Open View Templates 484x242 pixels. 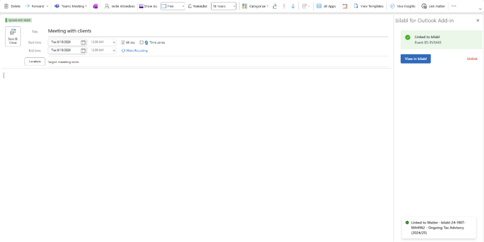[x=369, y=6]
